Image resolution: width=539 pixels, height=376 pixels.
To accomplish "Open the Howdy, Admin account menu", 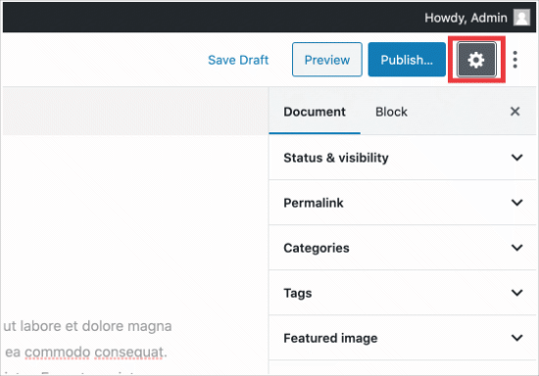I will (x=477, y=18).
